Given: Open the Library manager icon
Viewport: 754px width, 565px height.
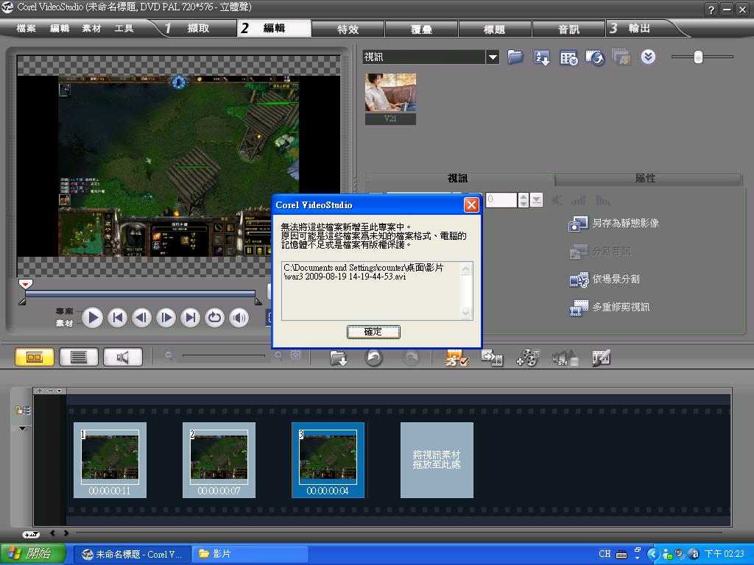Looking at the screenshot, I should click(568, 57).
